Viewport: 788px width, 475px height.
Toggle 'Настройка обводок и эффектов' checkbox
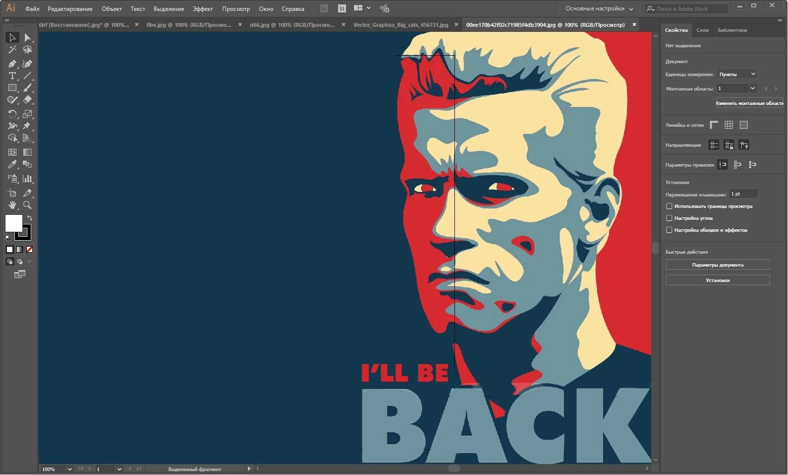pos(669,230)
